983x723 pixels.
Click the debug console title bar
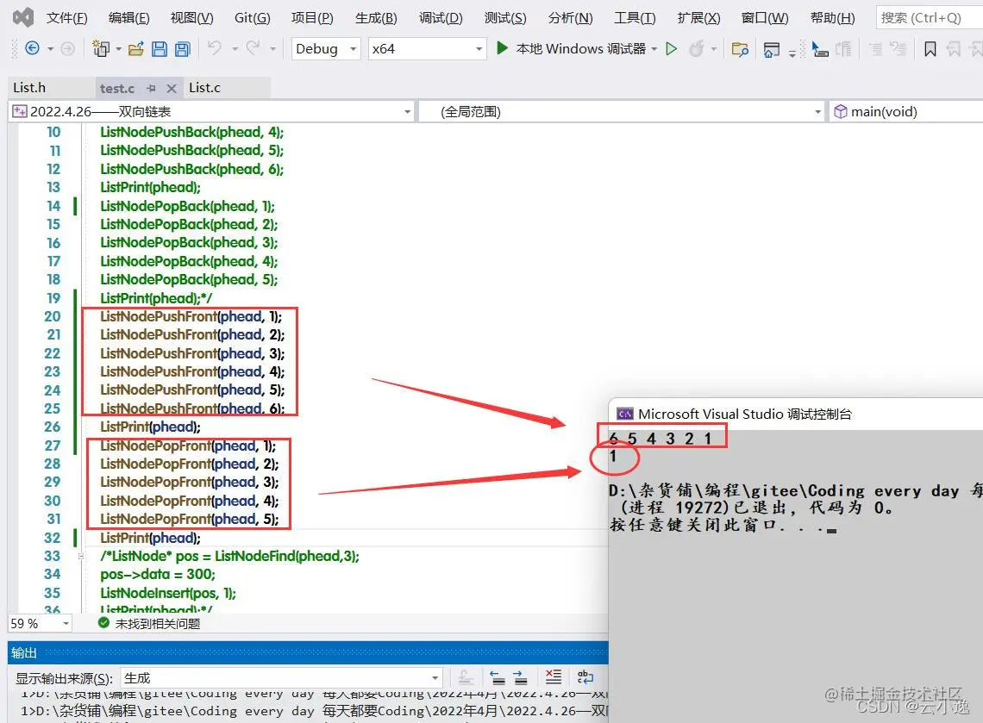pos(796,414)
